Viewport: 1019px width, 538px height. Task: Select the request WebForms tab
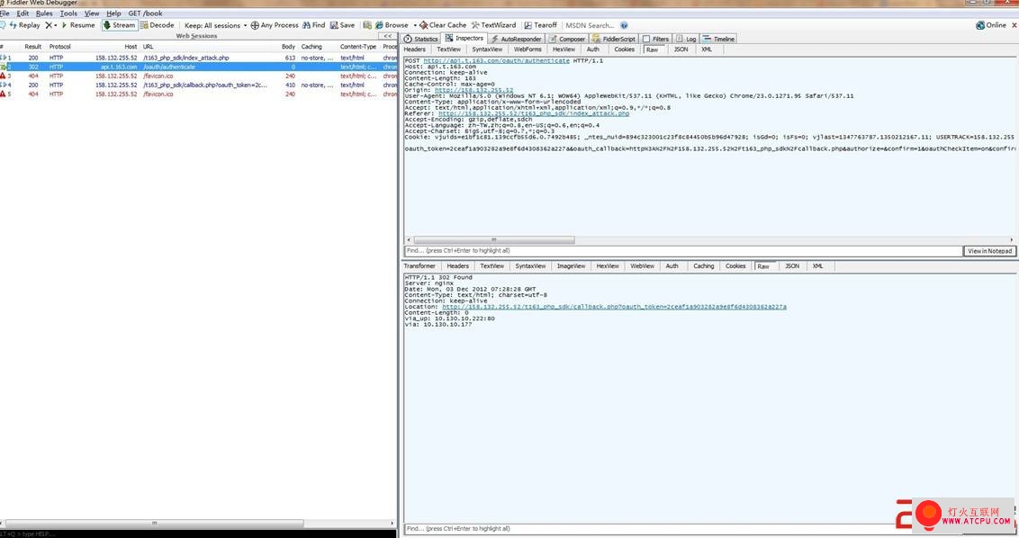(527, 49)
